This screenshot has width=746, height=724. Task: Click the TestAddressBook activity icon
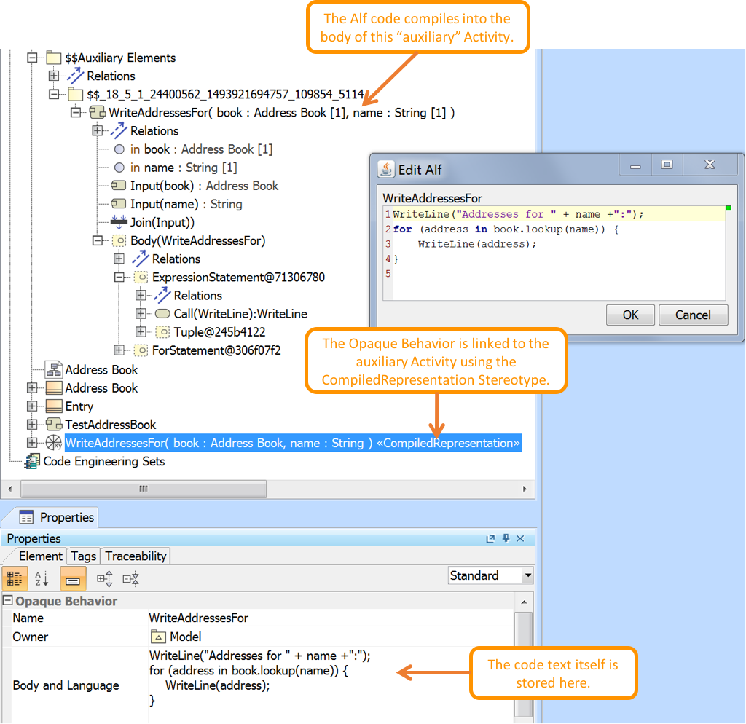point(54,425)
